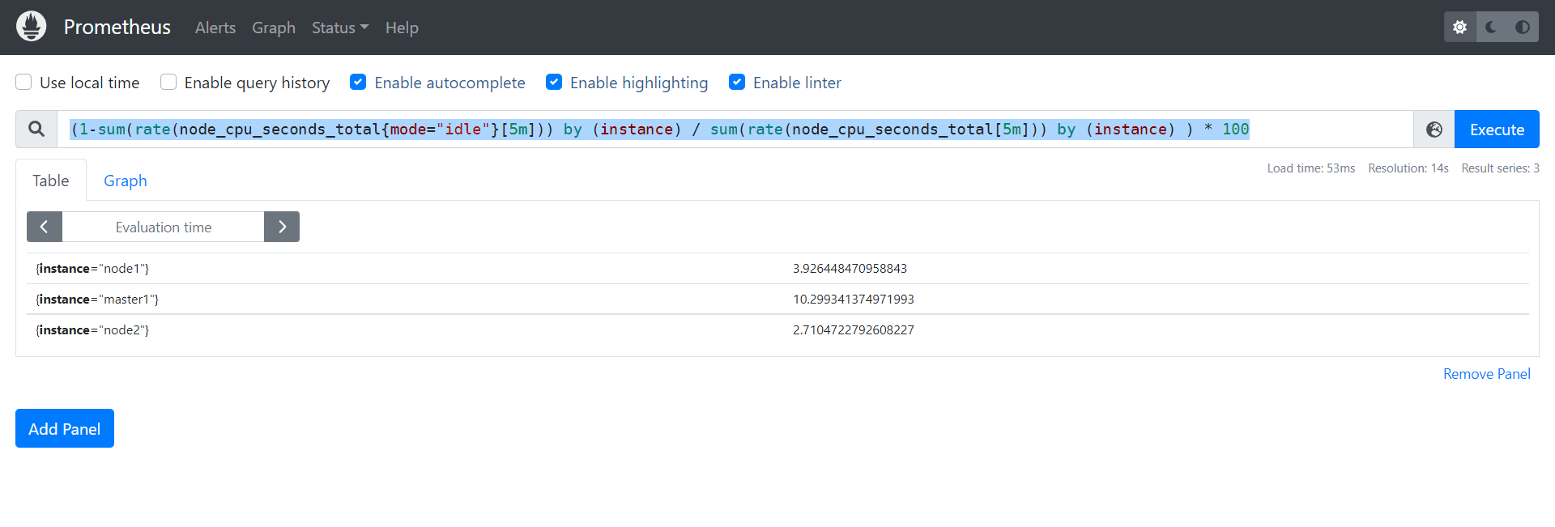Viewport: 1555px width, 527px height.
Task: Select the Table tab
Action: [51, 181]
